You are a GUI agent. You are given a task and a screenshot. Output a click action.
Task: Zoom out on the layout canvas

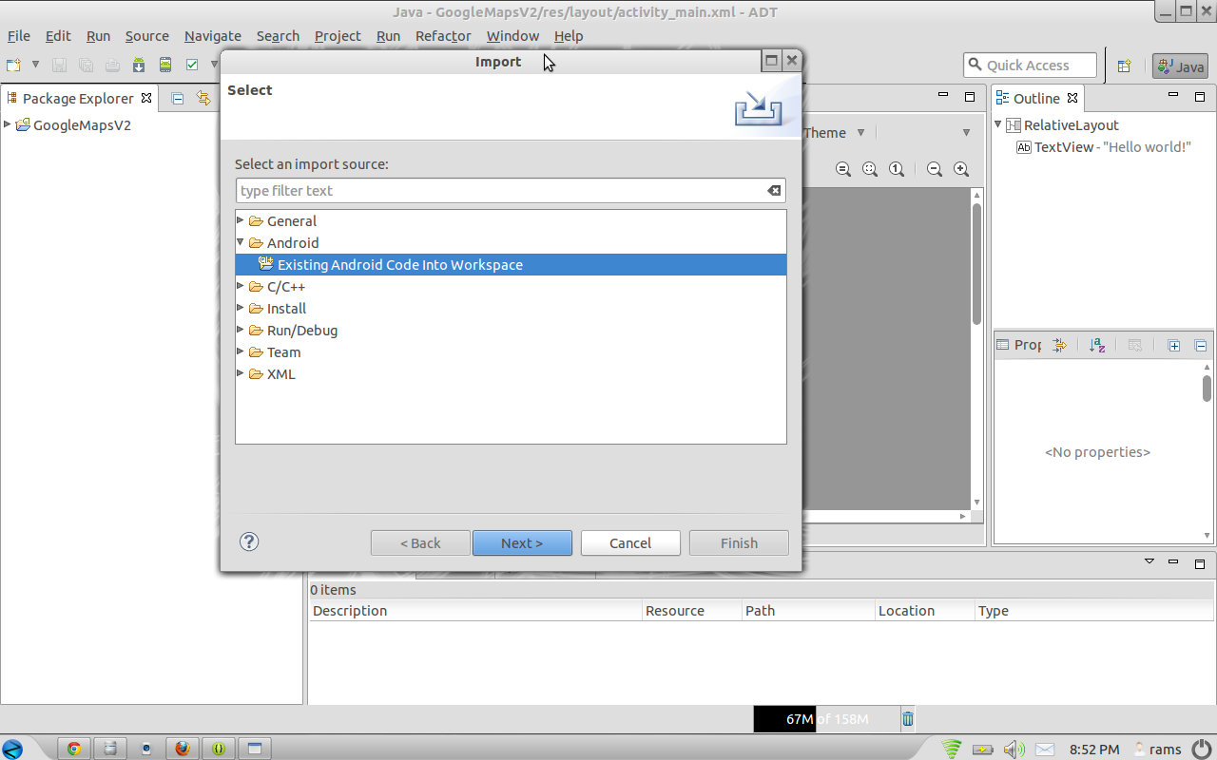point(935,168)
